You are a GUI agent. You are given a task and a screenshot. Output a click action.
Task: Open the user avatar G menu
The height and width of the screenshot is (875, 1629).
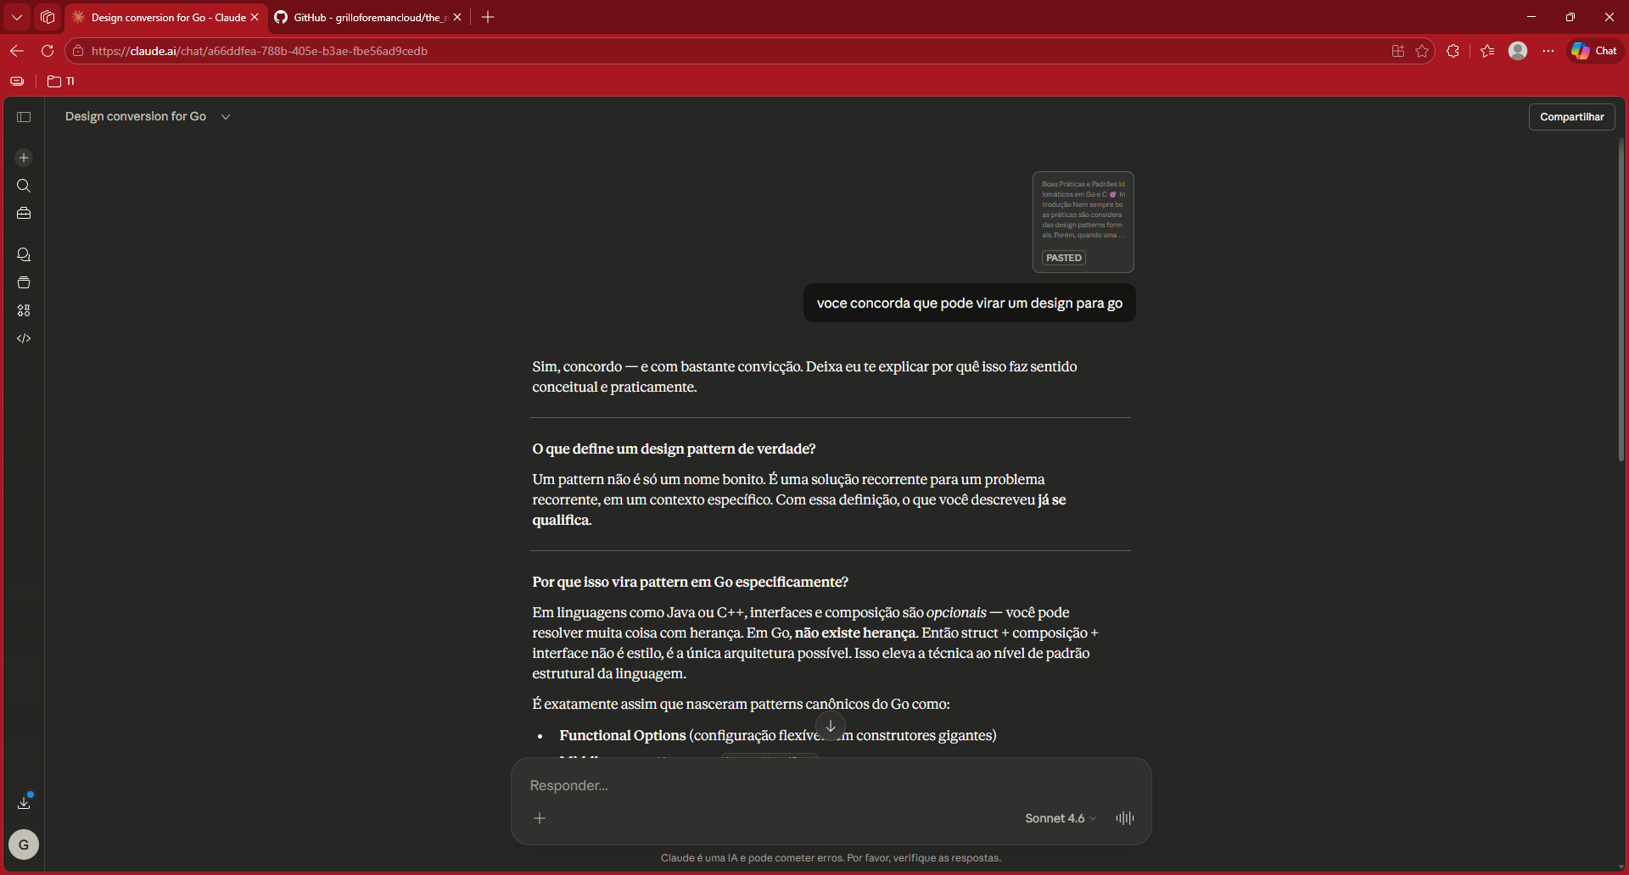(x=24, y=844)
